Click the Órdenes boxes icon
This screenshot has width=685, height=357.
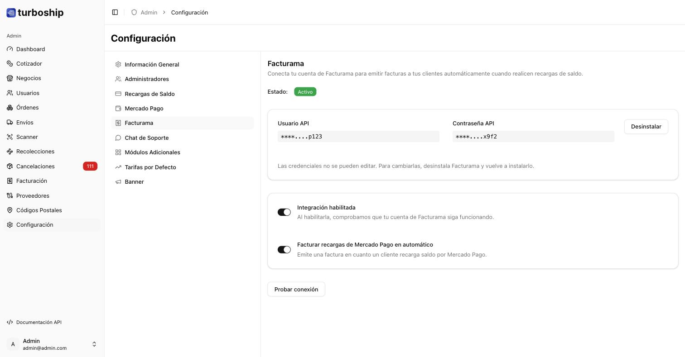coord(10,108)
